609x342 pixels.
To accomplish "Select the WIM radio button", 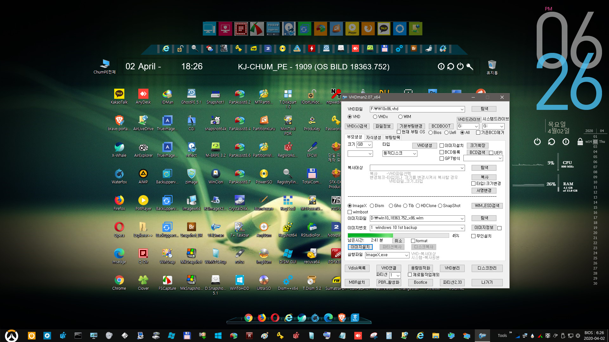I will pos(400,117).
